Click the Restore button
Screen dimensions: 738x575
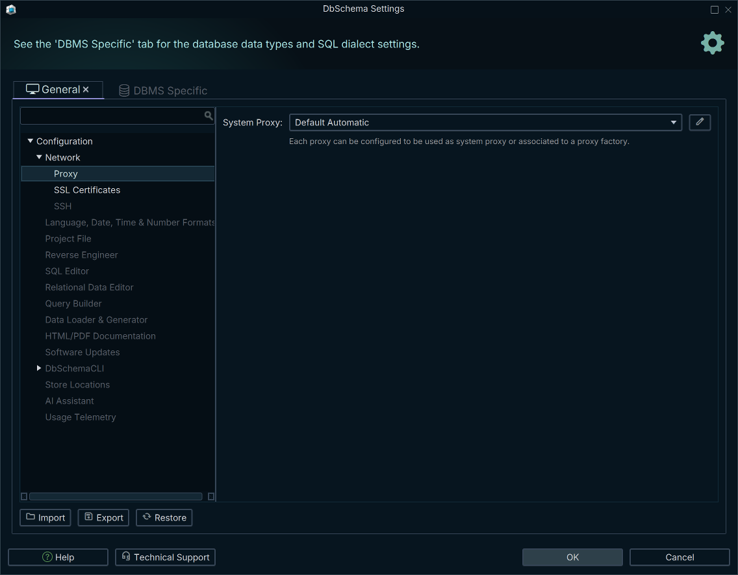tap(164, 518)
